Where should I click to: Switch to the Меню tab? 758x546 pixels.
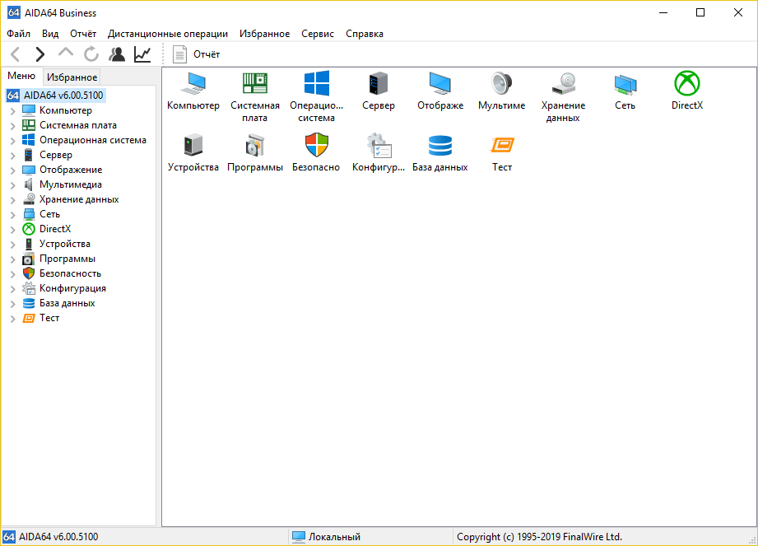pyautogui.click(x=21, y=76)
